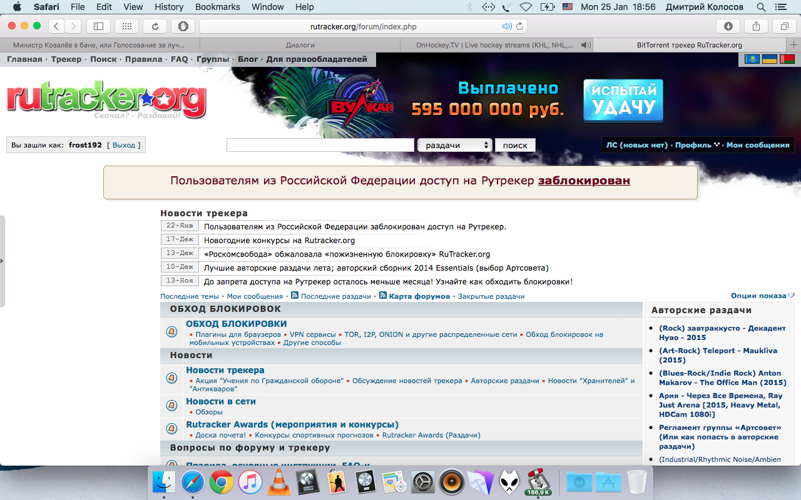This screenshot has height=500, width=801.
Task: Open VLC from the Dock
Action: click(x=279, y=482)
